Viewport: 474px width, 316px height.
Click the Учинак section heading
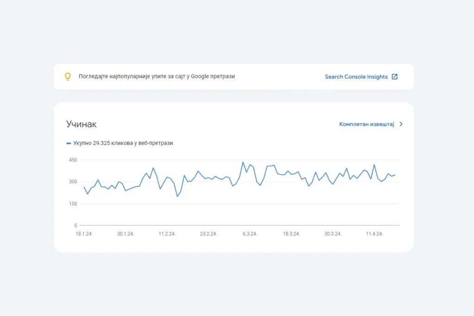click(x=81, y=124)
